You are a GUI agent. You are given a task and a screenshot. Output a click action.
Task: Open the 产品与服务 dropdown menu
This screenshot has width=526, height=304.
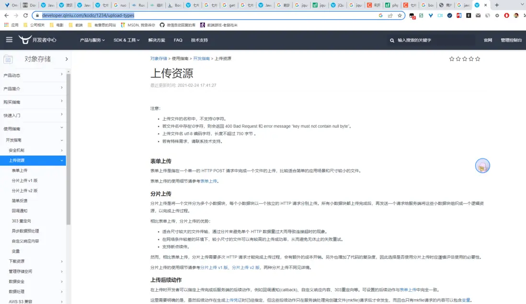92,40
